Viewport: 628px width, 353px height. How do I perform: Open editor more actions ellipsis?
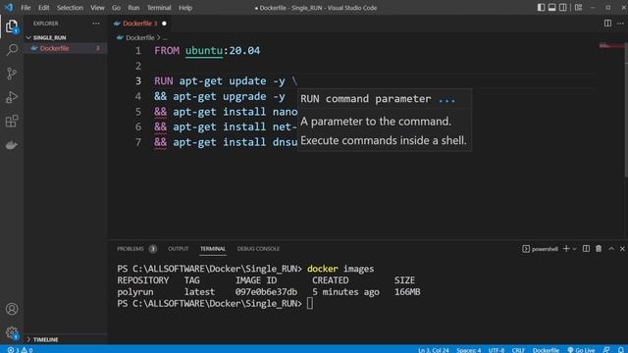[620, 24]
